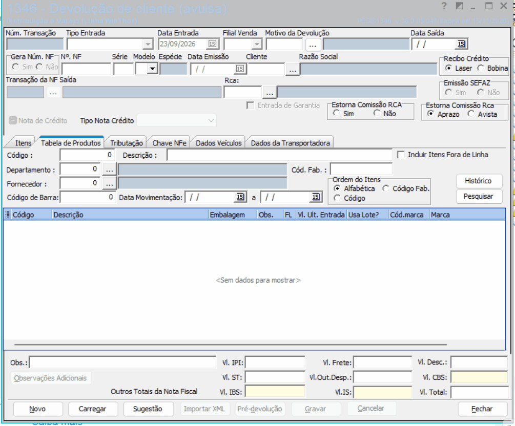515x426 pixels.
Task: Click the Pesquisar button
Action: tap(479, 196)
